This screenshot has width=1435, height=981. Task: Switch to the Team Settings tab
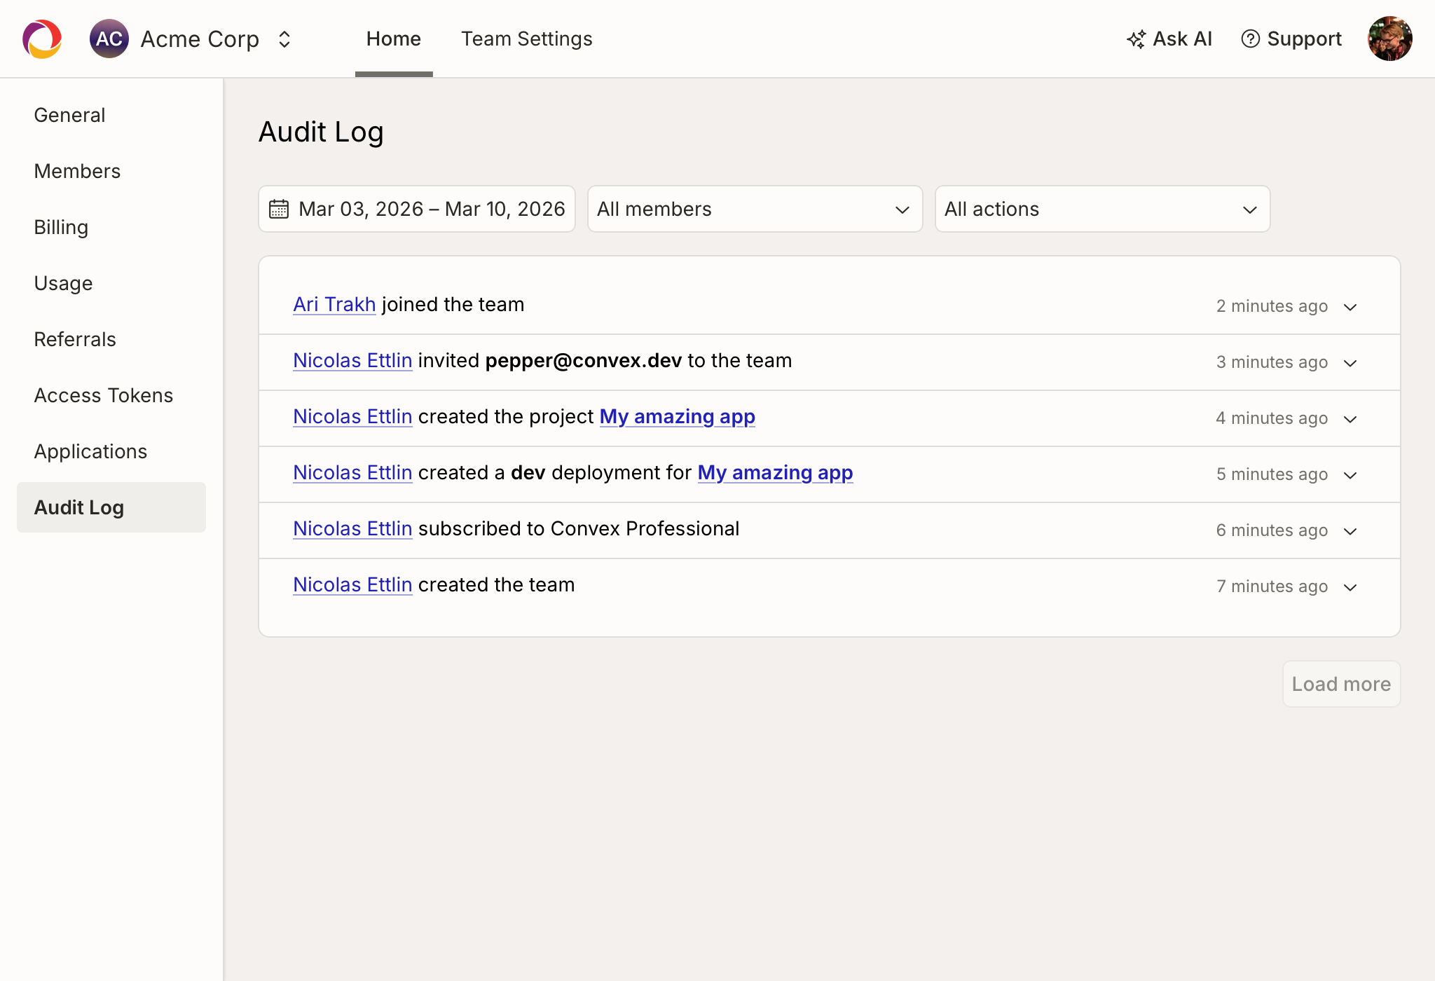tap(526, 39)
